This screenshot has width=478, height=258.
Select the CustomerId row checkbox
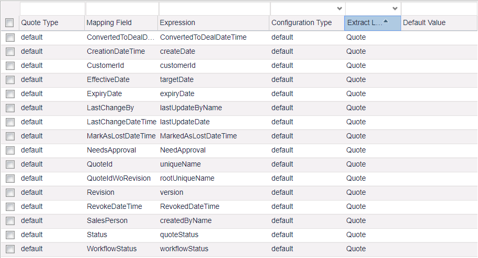(9, 66)
